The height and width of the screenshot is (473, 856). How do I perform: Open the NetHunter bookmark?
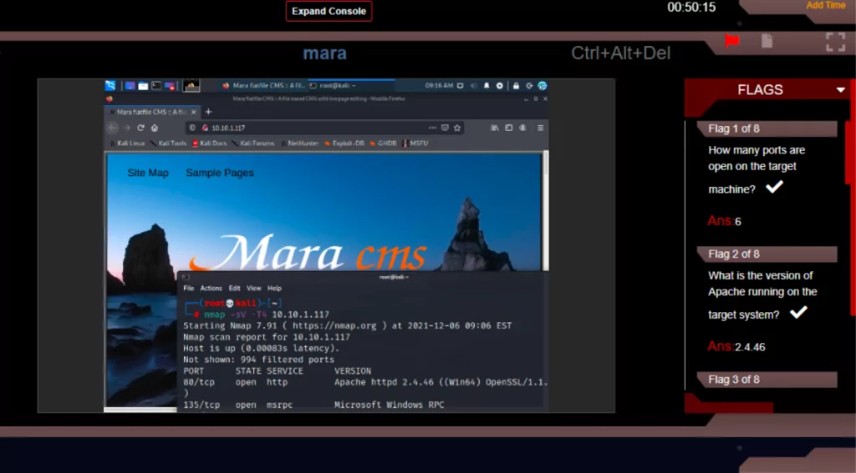[x=300, y=143]
